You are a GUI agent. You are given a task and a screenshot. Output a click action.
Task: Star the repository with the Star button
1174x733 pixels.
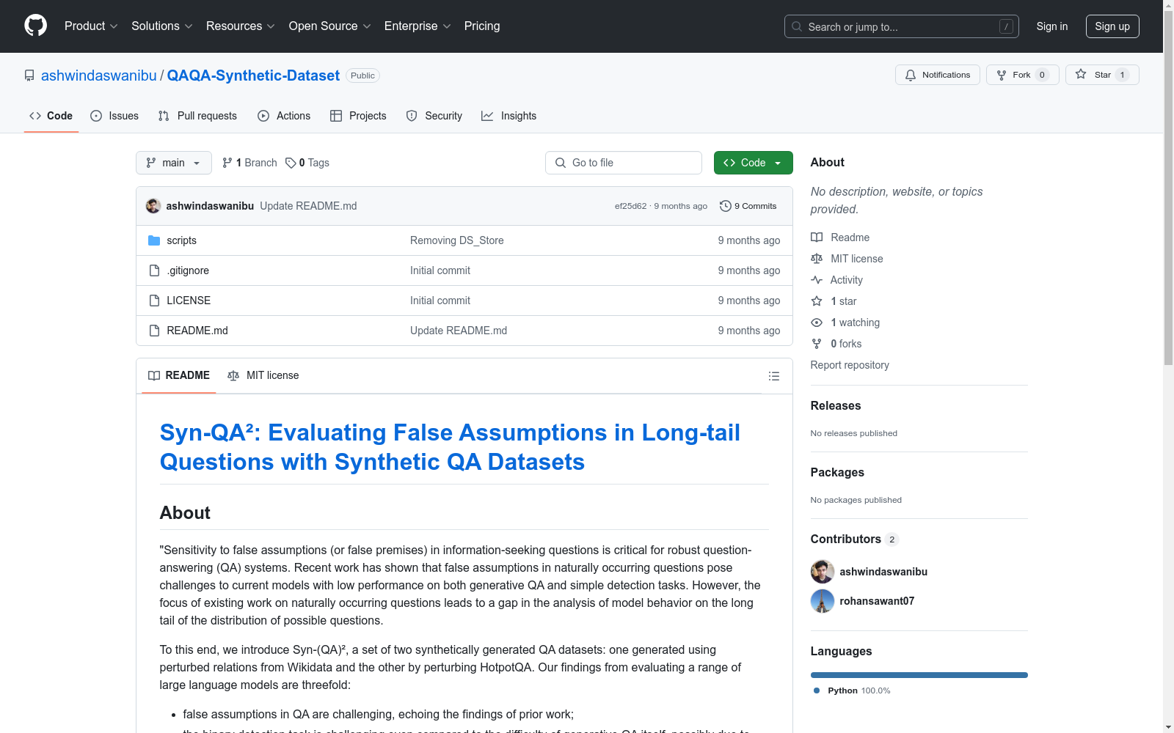coord(1102,75)
